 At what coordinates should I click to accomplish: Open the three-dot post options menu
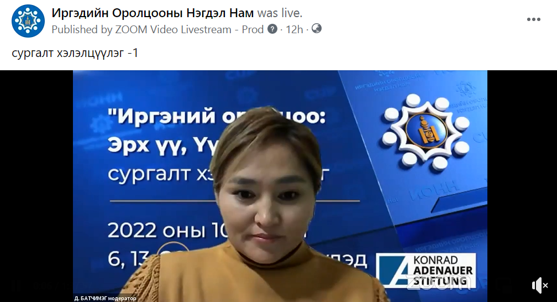point(534,19)
